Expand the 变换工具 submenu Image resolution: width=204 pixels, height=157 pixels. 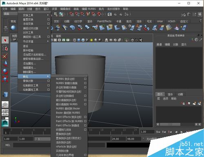pos(48,15)
